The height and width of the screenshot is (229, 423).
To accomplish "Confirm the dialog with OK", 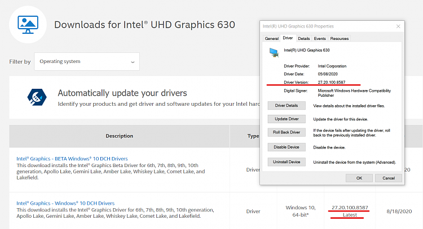I will pyautogui.click(x=359, y=178).
